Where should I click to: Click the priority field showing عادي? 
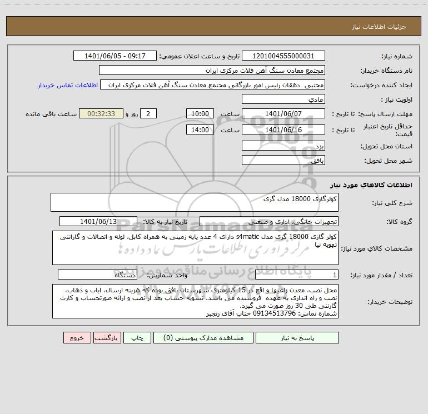pyautogui.click(x=283, y=99)
